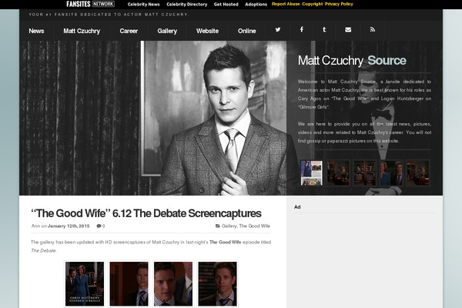Click the author name Ann
This screenshot has width=462, height=308.
pyautogui.click(x=35, y=226)
